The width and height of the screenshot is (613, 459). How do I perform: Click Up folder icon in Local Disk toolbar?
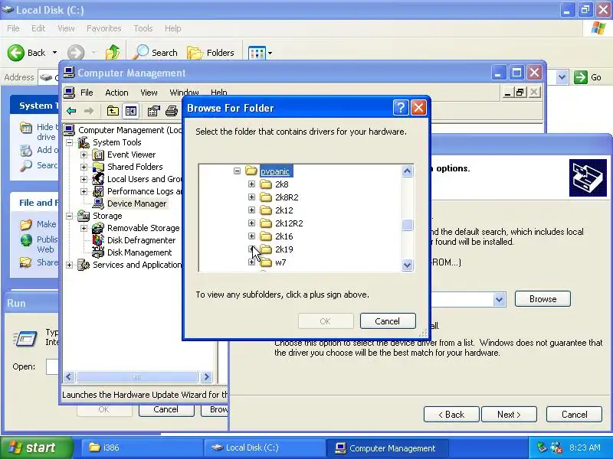click(x=113, y=53)
